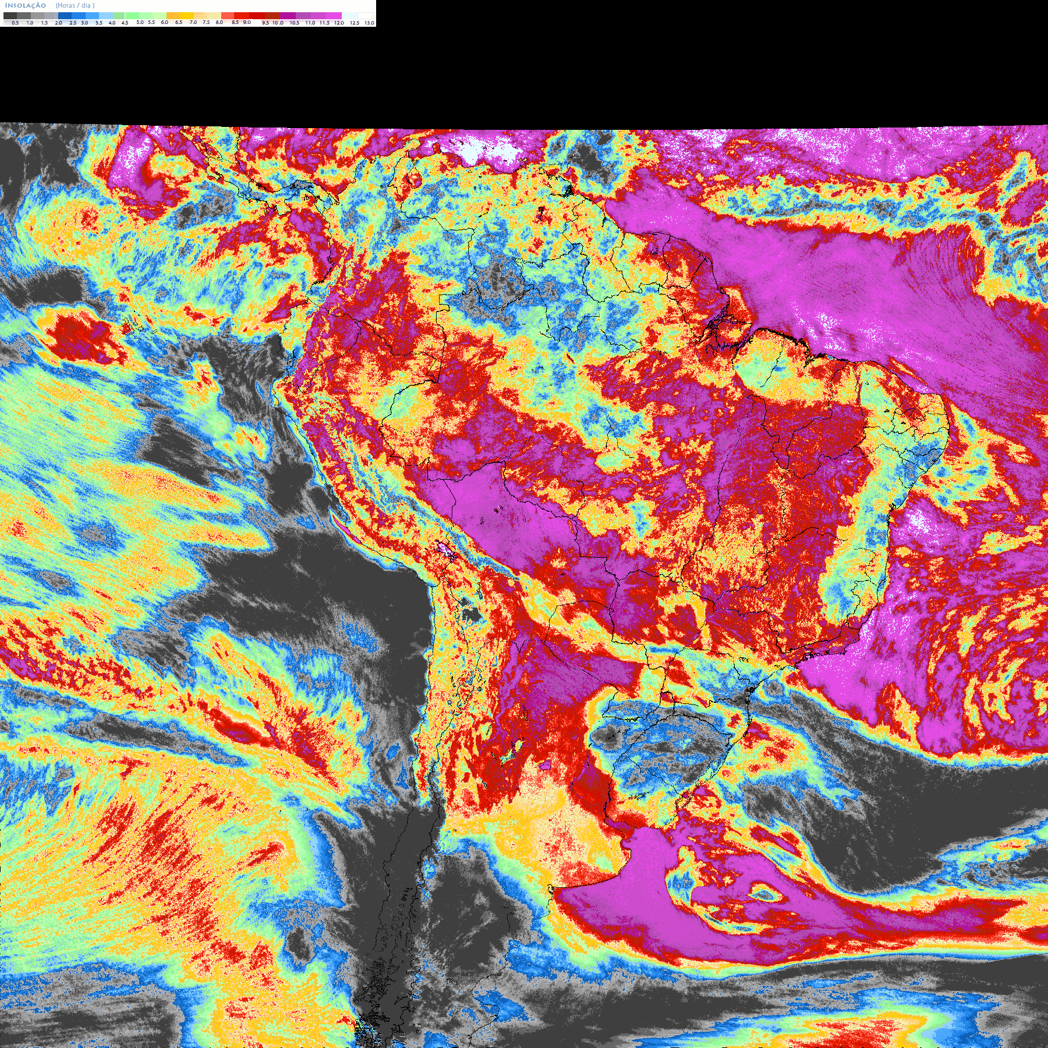Click the 5.5 legend value

pos(151,22)
